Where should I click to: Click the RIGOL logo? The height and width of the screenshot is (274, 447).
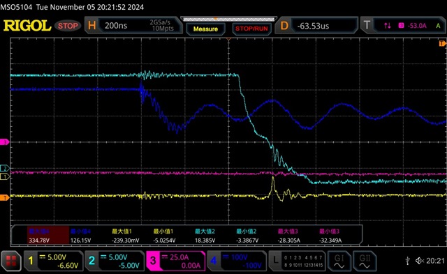(x=27, y=26)
